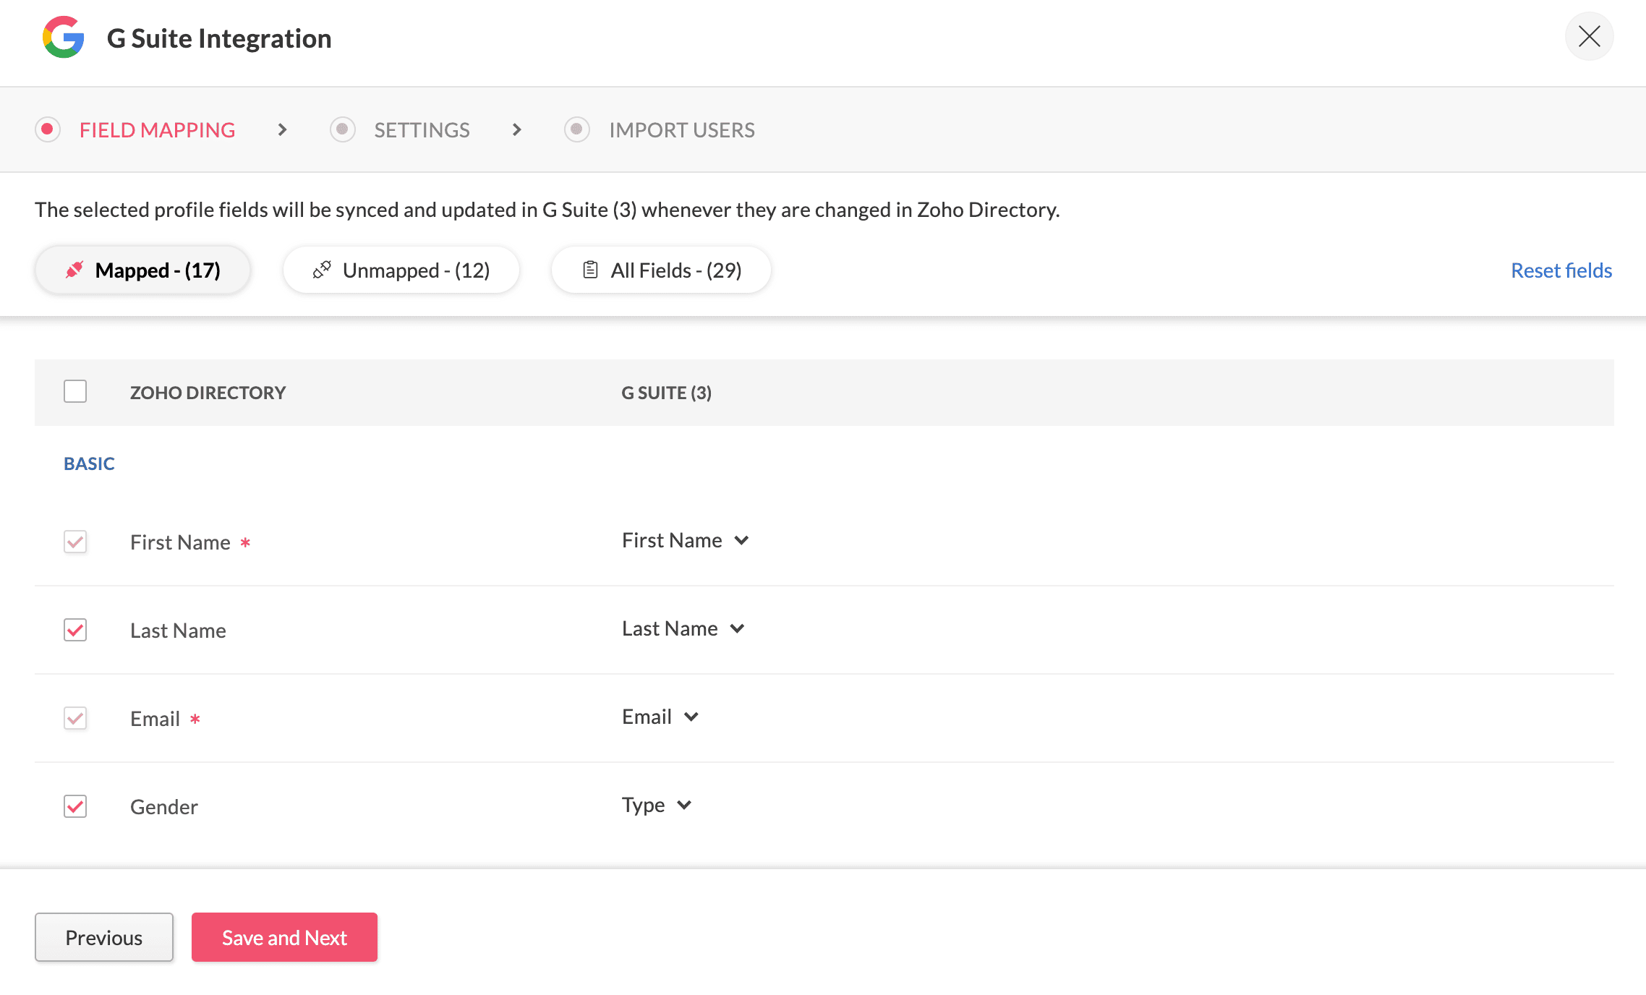This screenshot has height=995, width=1646.
Task: Switch to Mapped - (17) tab
Action: [142, 270]
